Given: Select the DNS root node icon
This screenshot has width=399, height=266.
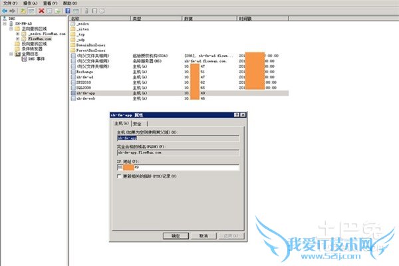Looking at the screenshot, I should coord(5,19).
